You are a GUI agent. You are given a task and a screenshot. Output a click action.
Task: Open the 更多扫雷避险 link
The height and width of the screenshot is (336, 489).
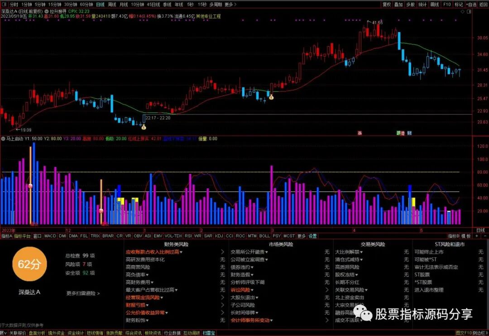pos(83,293)
